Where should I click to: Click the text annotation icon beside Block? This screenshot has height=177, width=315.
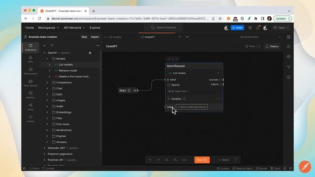(x=236, y=160)
